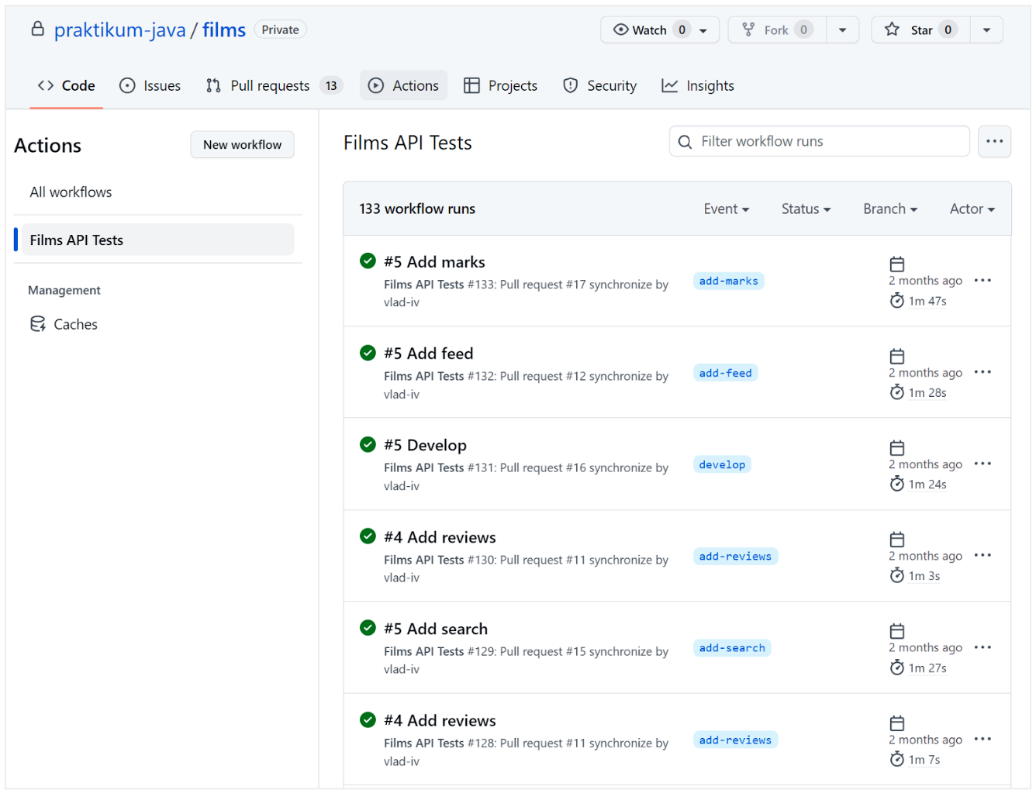The height and width of the screenshot is (797, 1036).
Task: Fork the films repository
Action: [x=777, y=29]
